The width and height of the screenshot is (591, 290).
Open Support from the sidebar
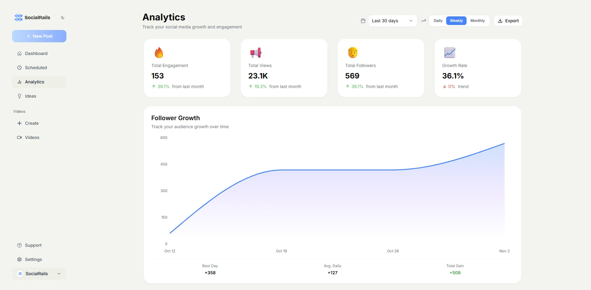click(x=33, y=245)
